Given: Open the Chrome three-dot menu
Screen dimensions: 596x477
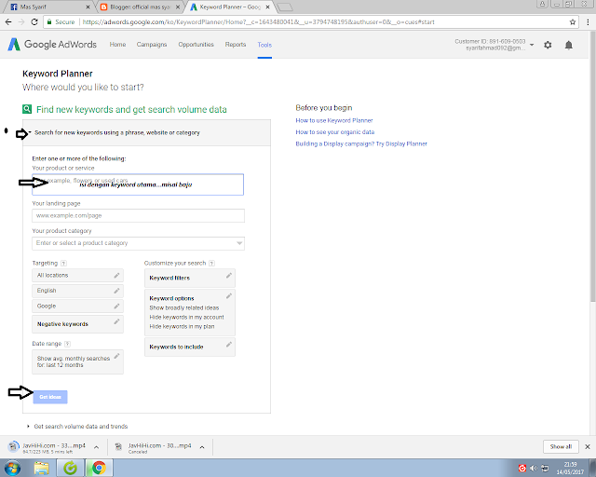Looking at the screenshot, I should (588, 22).
